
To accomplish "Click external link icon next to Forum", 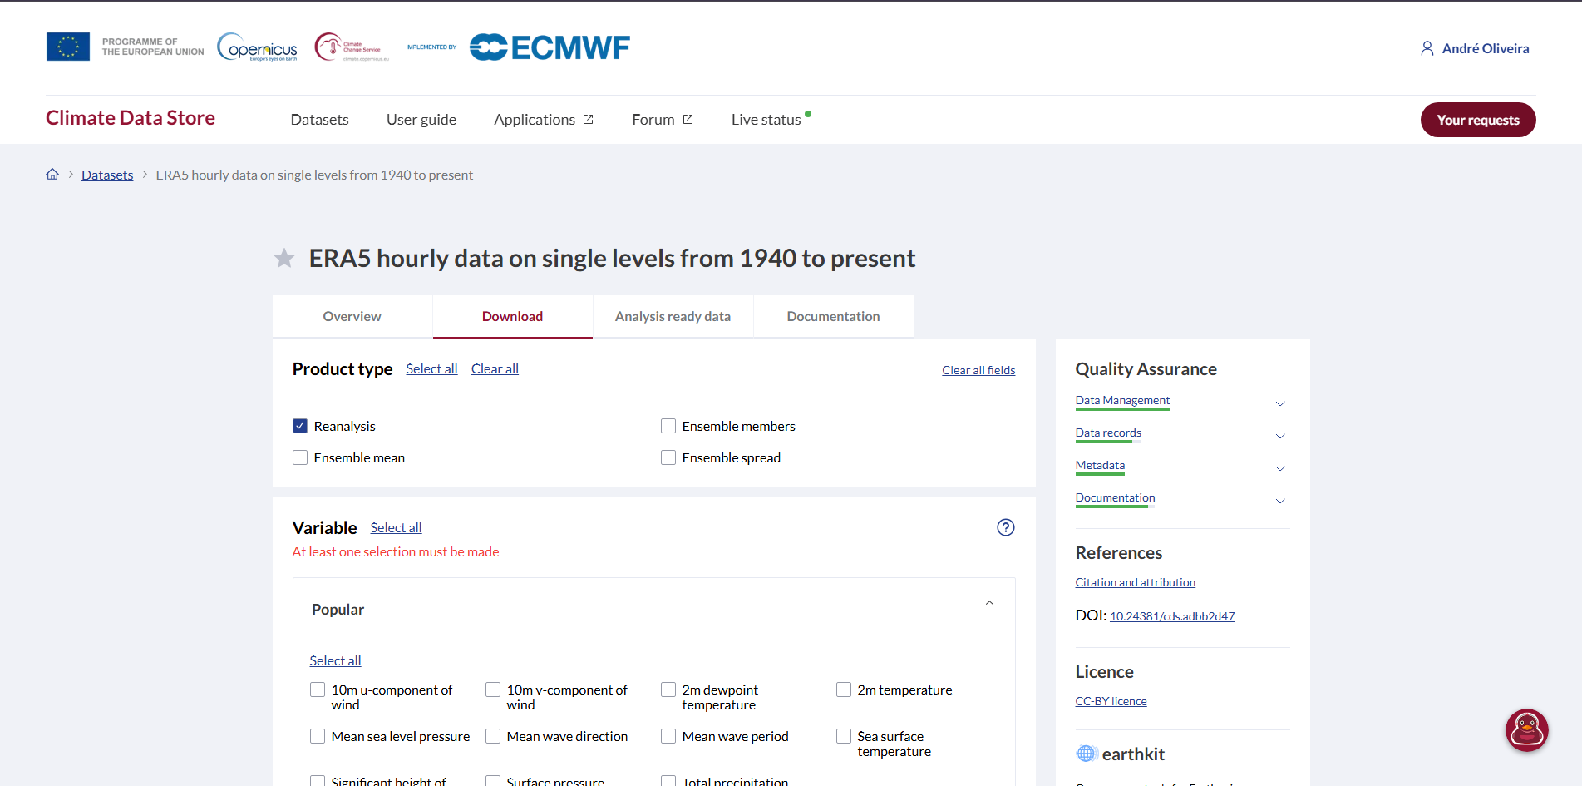I will tap(688, 120).
